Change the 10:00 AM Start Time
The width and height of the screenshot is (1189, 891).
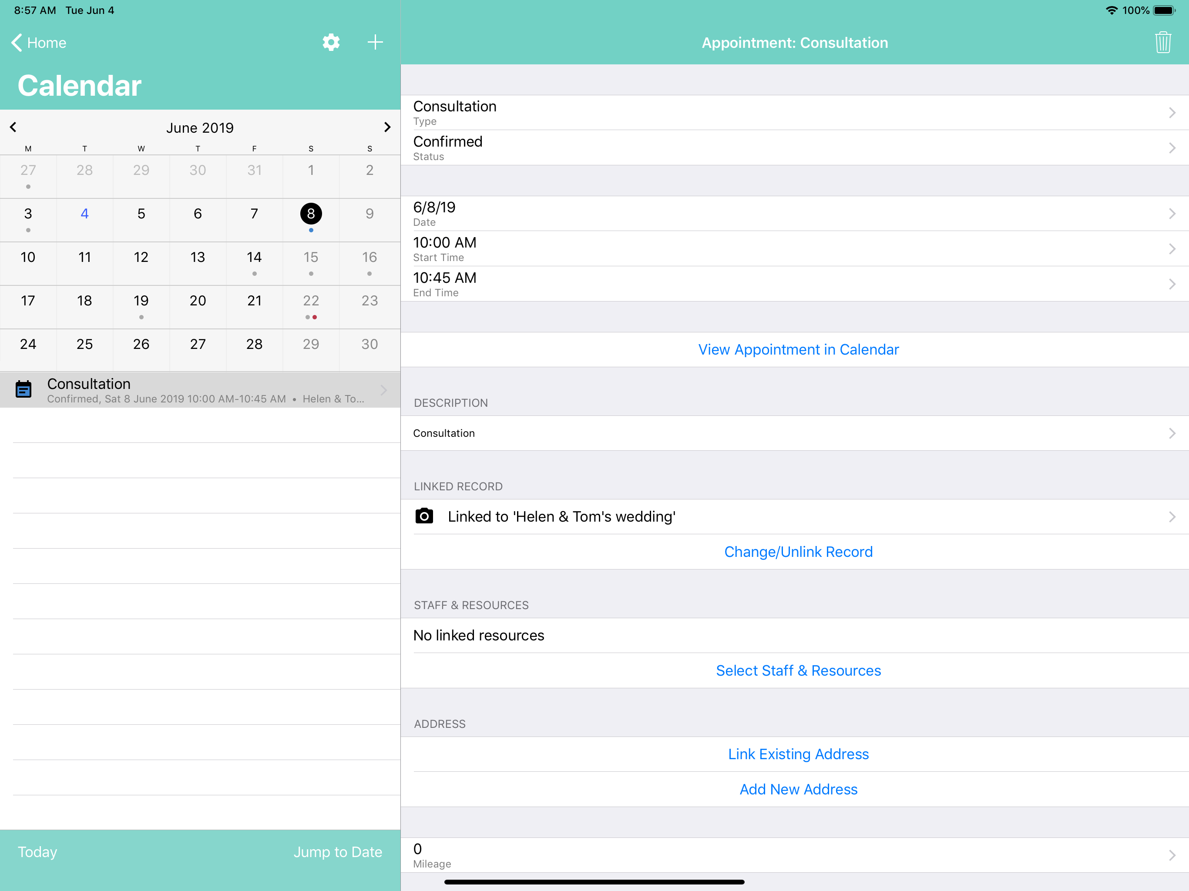tap(794, 249)
